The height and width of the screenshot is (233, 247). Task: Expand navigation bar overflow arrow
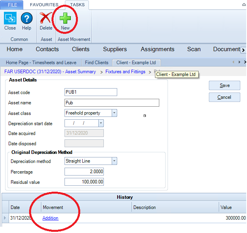(243, 50)
